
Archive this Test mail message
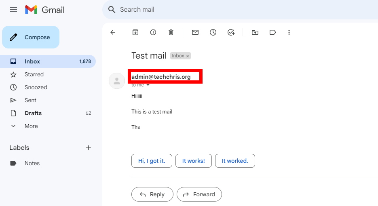pos(135,32)
